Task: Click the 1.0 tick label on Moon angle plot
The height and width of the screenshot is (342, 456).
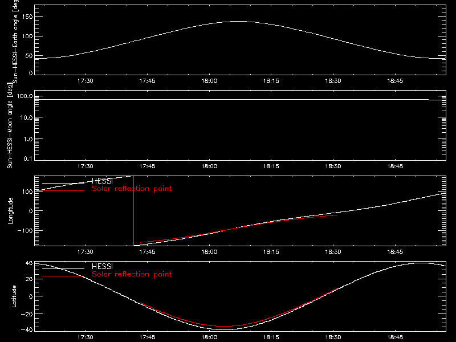Action: coord(28,139)
